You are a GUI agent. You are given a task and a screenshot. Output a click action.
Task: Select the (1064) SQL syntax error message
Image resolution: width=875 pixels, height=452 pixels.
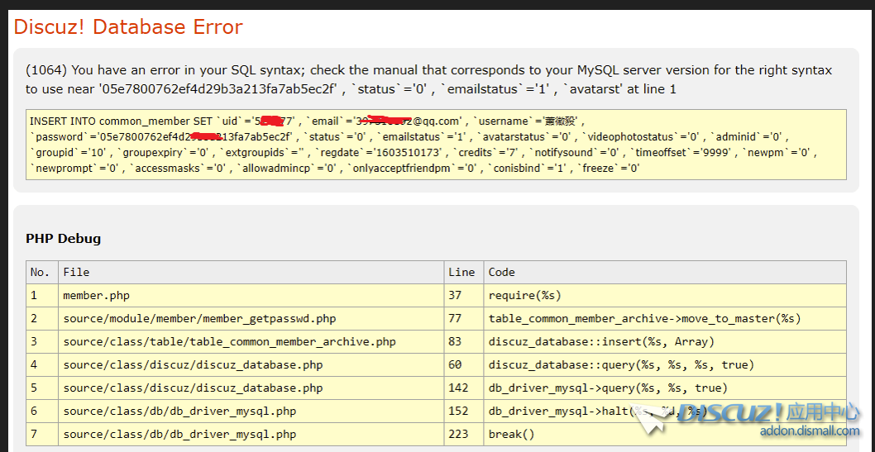[x=428, y=79]
